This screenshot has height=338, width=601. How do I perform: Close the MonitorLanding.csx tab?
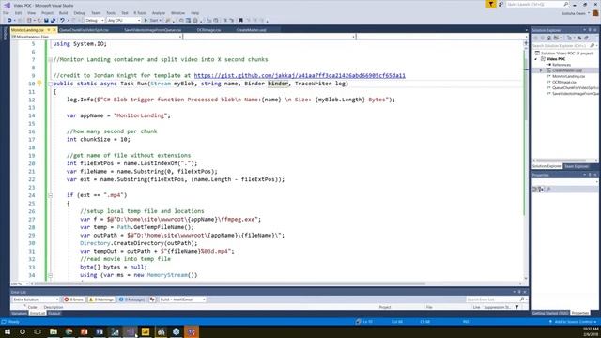point(54,30)
